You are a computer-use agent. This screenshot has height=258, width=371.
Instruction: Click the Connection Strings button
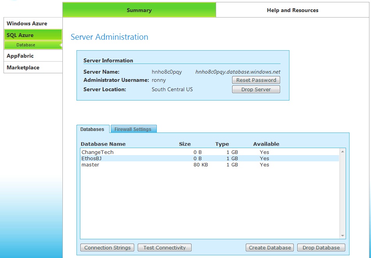[107, 247]
